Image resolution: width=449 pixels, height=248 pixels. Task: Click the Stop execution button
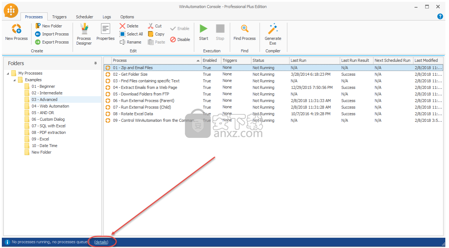tap(220, 32)
